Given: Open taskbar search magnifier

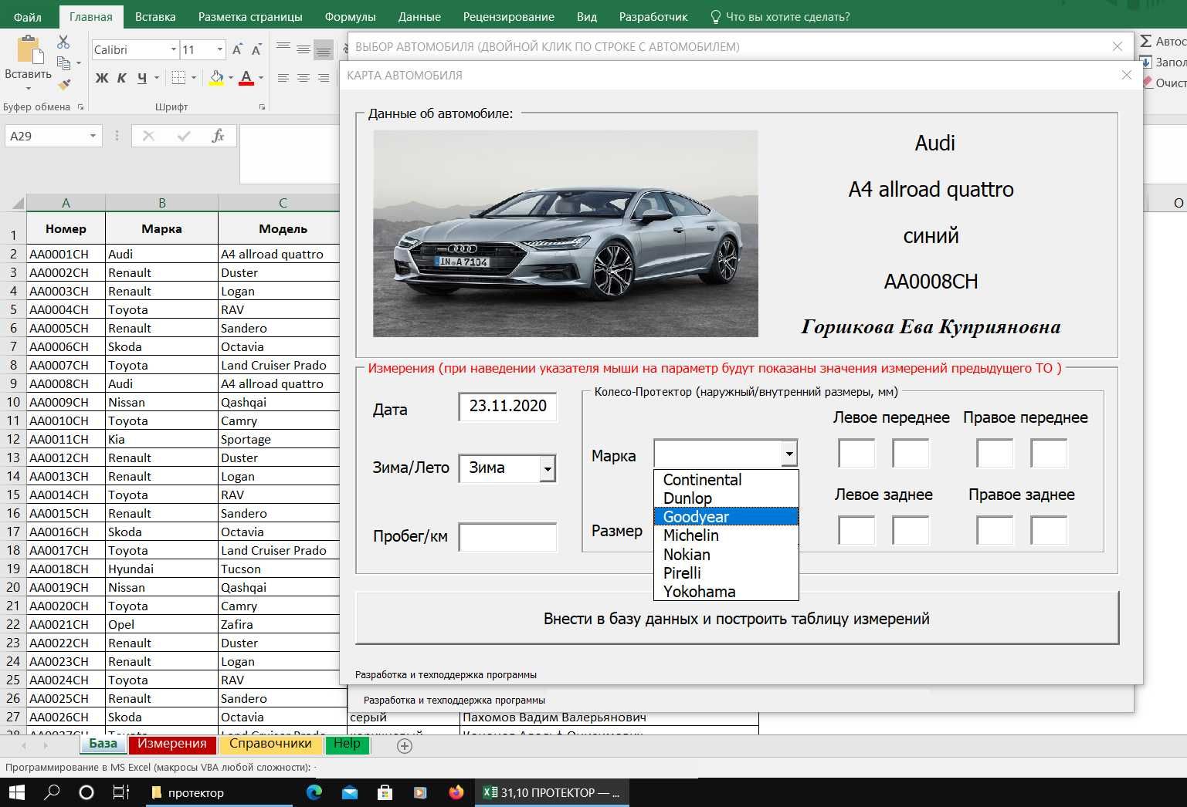Looking at the screenshot, I should tap(52, 792).
